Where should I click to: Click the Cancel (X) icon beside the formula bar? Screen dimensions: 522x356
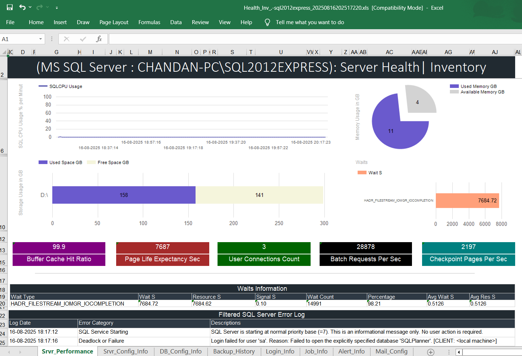[x=66, y=39]
